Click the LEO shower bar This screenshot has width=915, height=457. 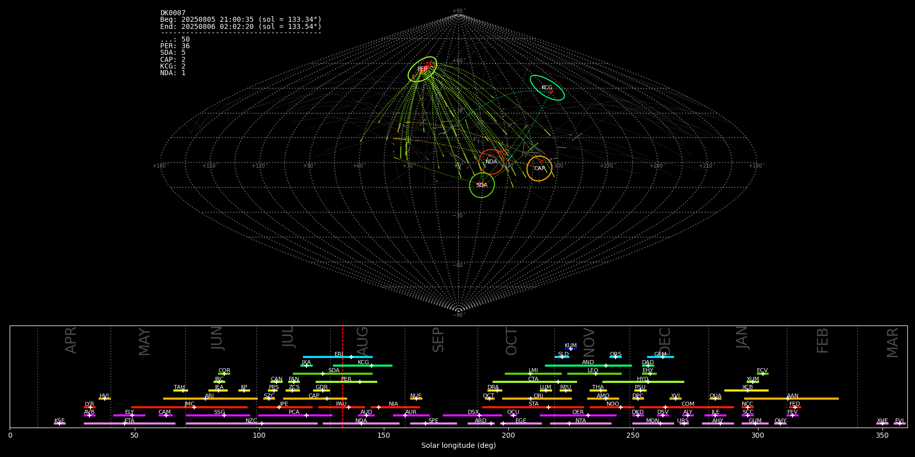[x=594, y=374]
